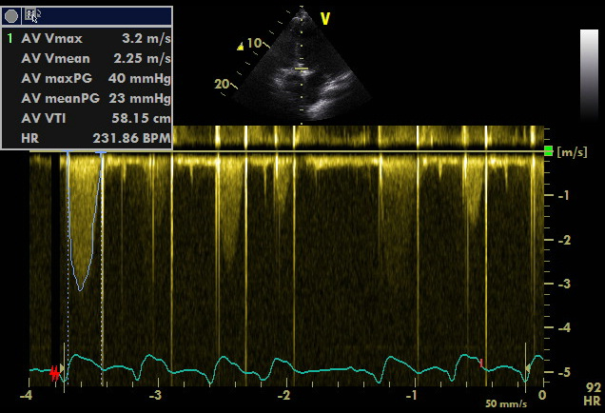Click the worksheet icon in measurement panel header

pos(32,16)
